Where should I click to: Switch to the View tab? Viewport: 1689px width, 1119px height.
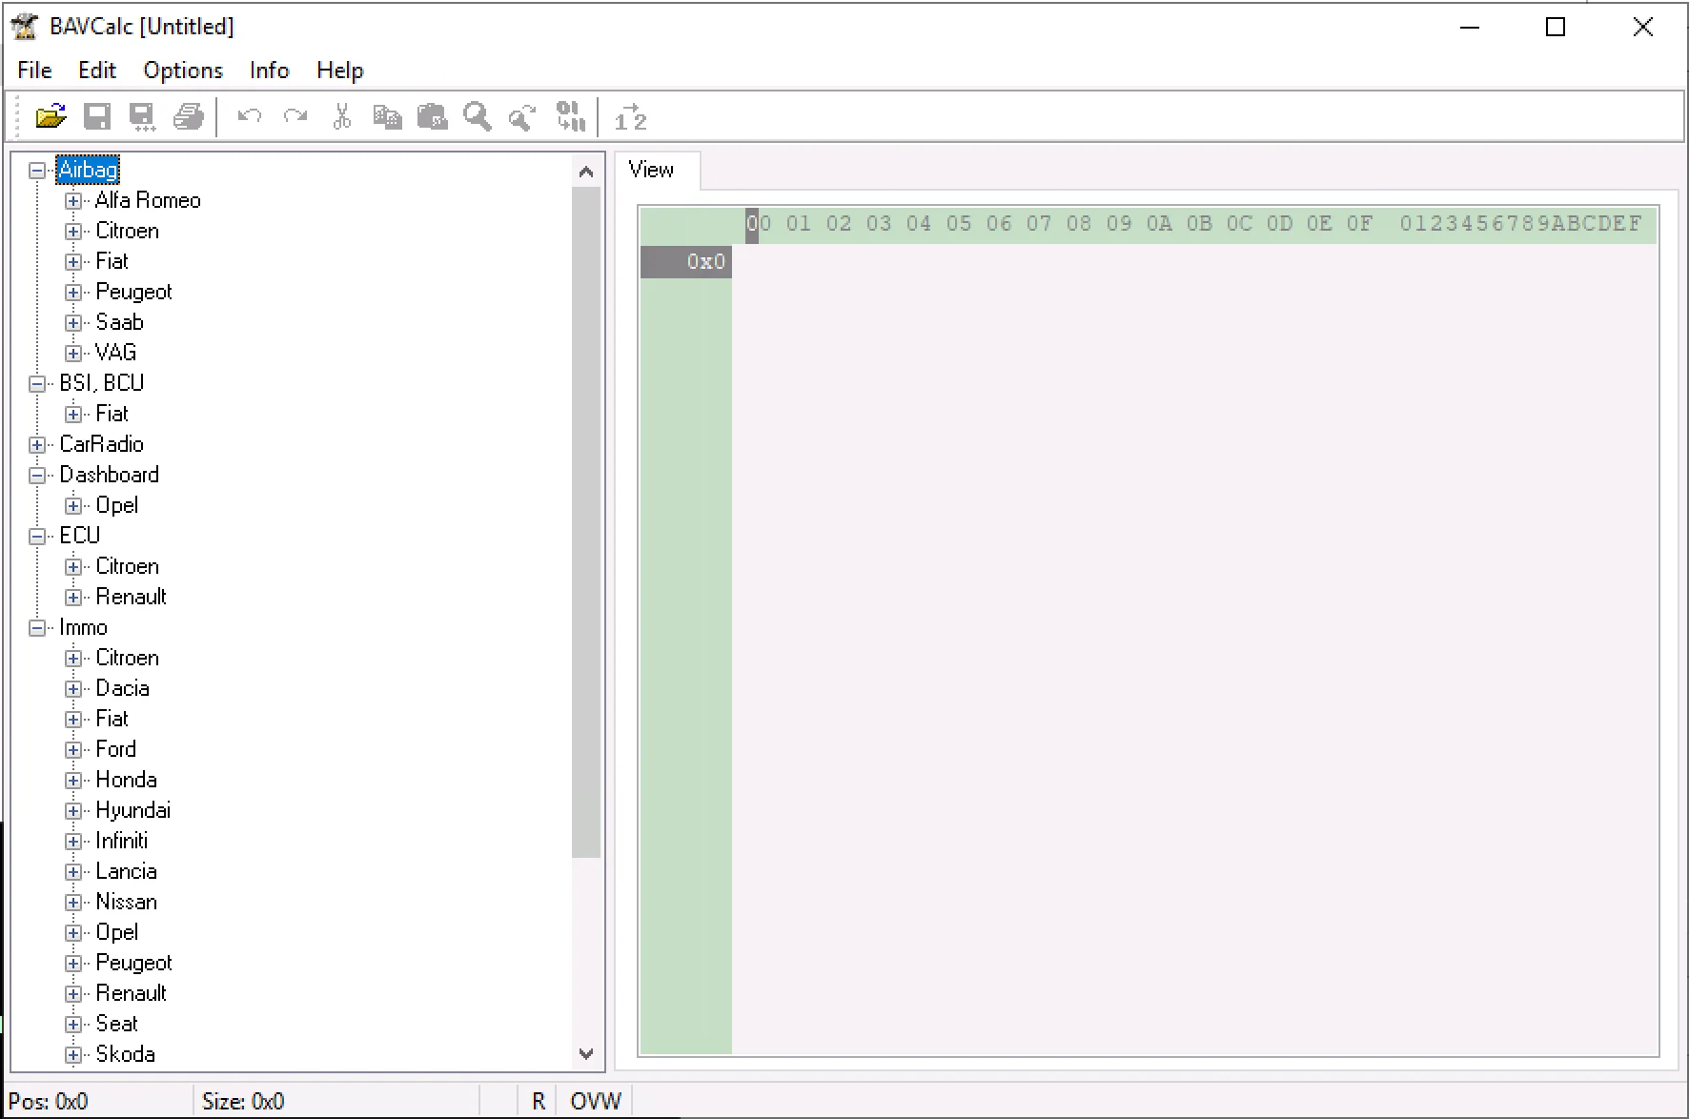point(651,171)
